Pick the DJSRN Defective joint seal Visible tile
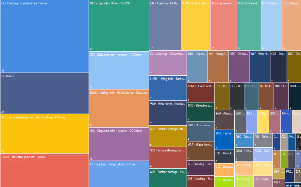301x187 pixels. (44, 170)
